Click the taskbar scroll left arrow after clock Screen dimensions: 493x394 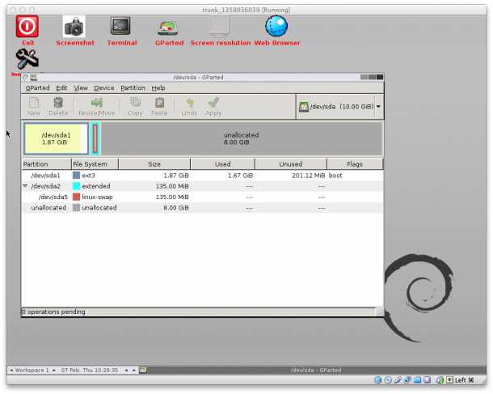coord(126,370)
